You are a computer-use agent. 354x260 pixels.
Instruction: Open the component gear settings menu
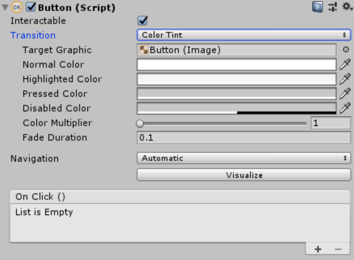click(347, 6)
